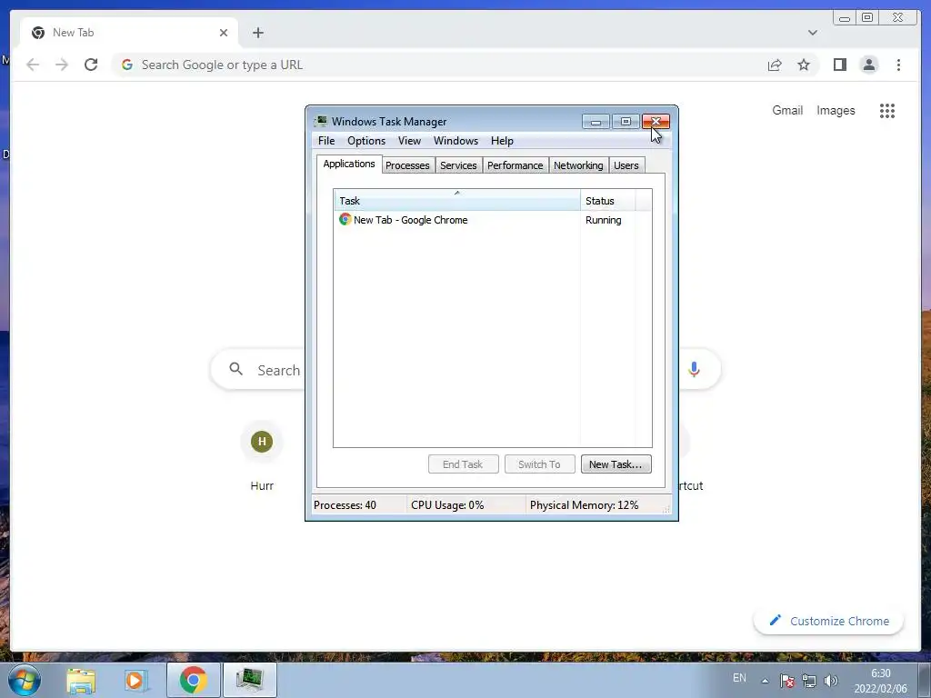This screenshot has height=698, width=931.
Task: Open the Images link
Action: (x=836, y=110)
